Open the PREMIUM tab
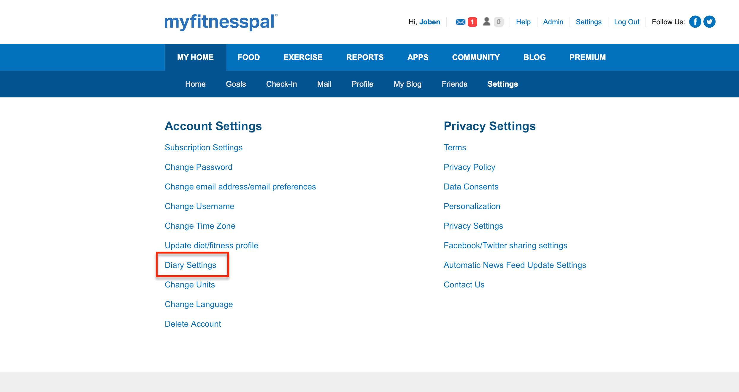 (588, 57)
